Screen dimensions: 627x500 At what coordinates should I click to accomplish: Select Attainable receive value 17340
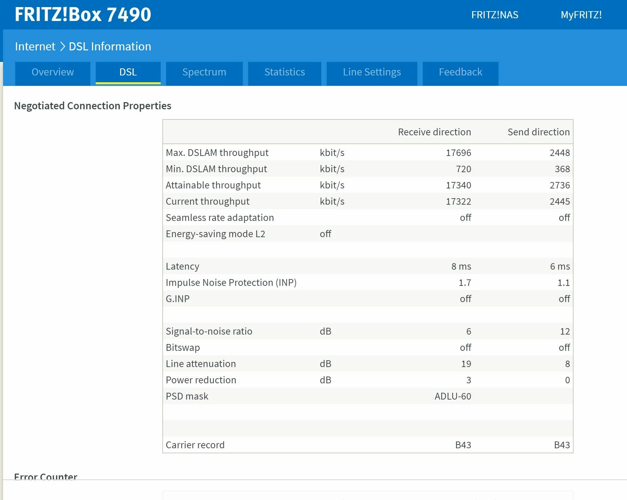tap(459, 185)
